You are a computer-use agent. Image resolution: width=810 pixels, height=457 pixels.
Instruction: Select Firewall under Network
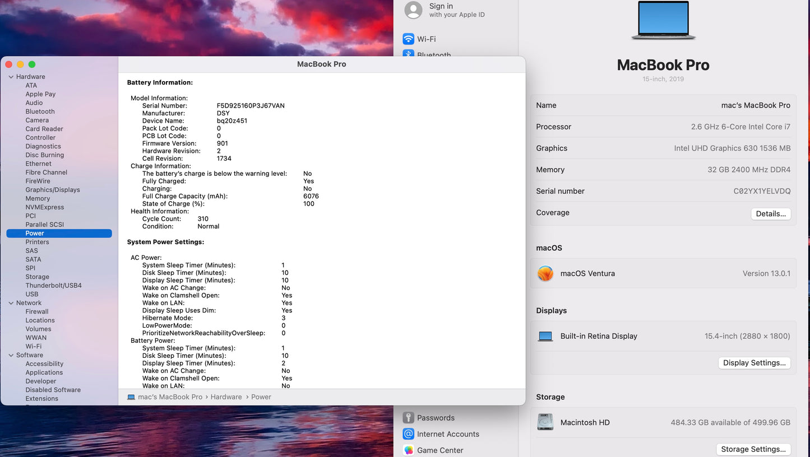pyautogui.click(x=37, y=311)
